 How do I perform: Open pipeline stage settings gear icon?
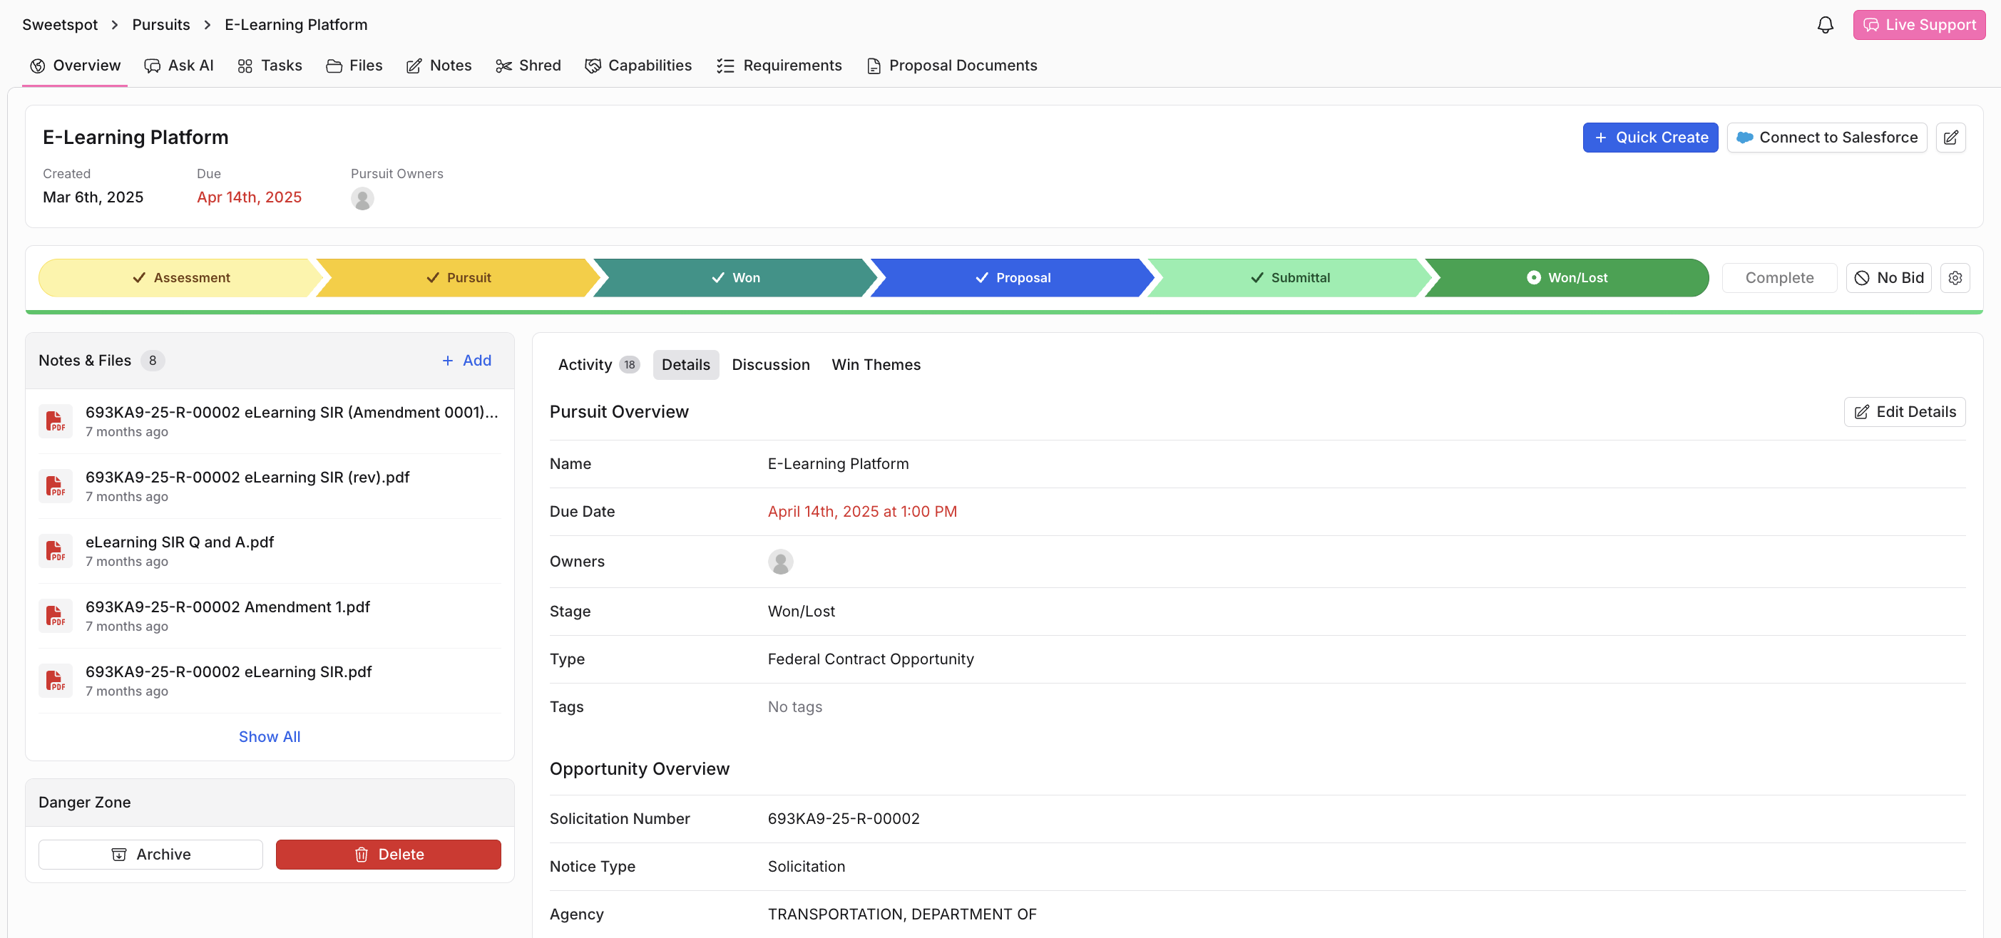point(1955,278)
